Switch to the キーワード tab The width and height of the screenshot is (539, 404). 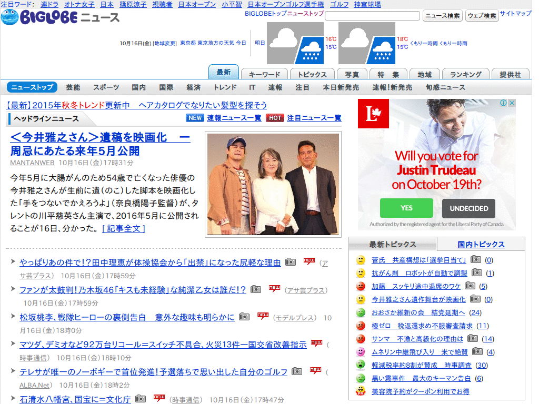(x=264, y=74)
